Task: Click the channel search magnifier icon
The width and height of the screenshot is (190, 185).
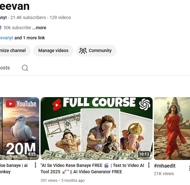Action: [x=25, y=68]
